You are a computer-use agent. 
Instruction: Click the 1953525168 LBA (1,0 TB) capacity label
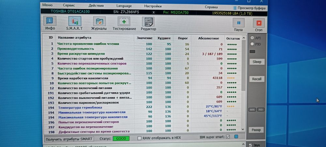(232, 13)
